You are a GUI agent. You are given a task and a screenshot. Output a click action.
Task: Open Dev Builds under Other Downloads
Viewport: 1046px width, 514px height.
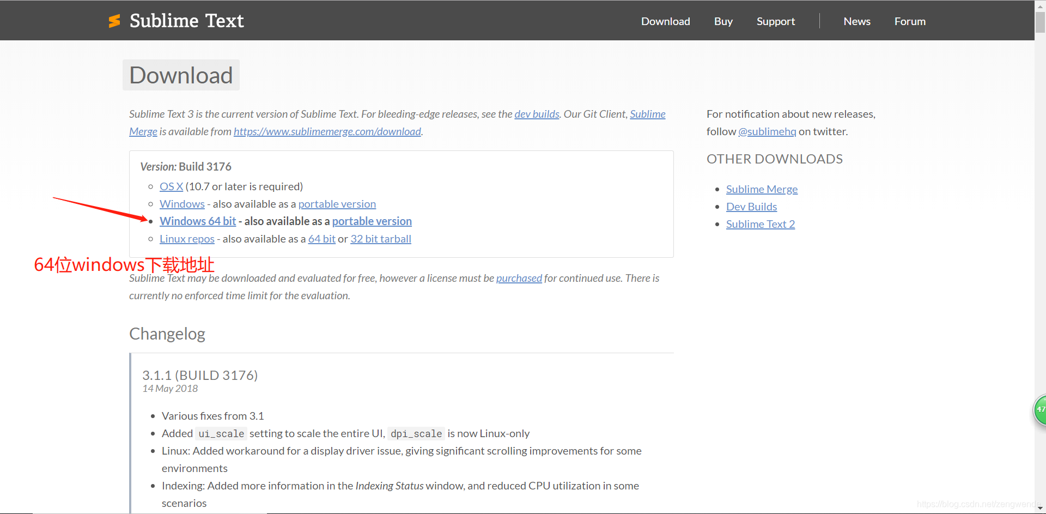tap(751, 207)
